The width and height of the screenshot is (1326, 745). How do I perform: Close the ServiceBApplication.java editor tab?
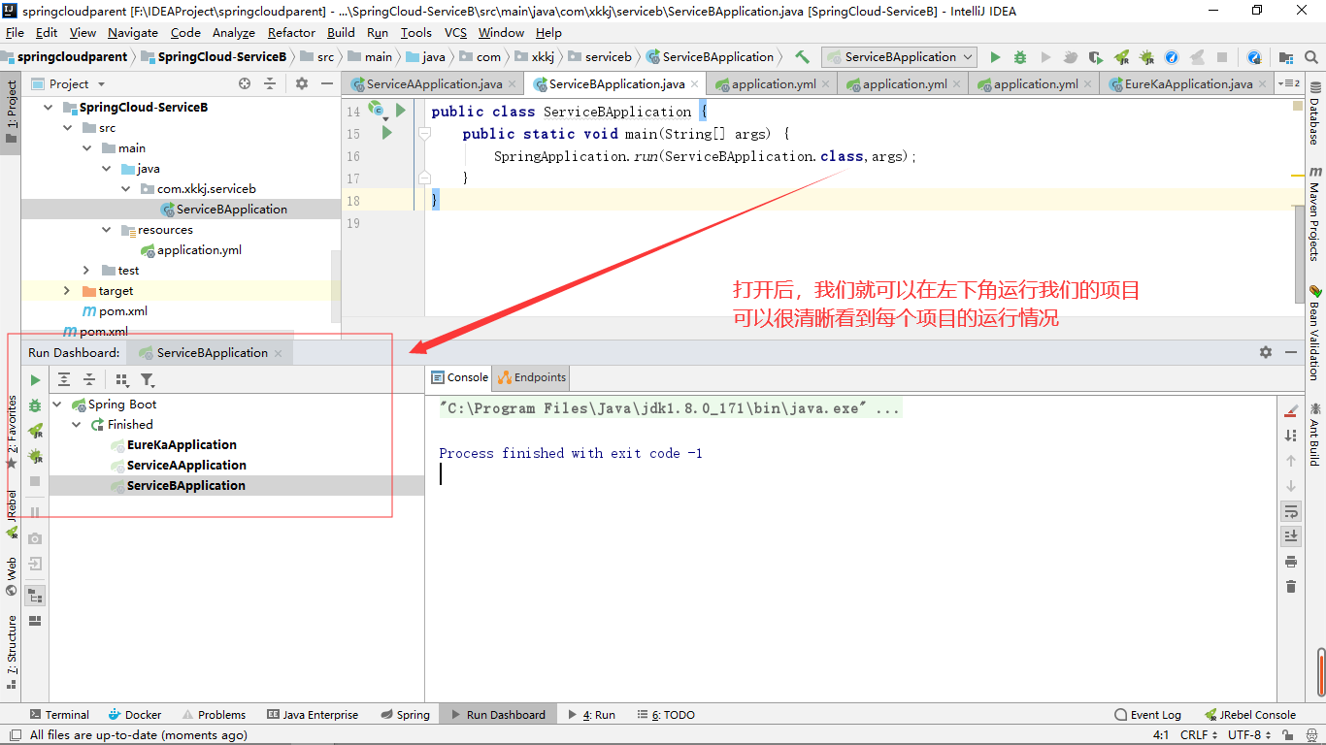(x=696, y=84)
